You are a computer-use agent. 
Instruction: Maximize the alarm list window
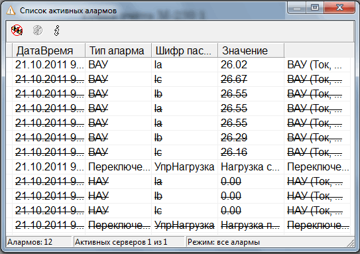pyautogui.click(x=314, y=8)
